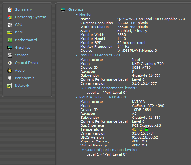Click the Summary clipboard icon

click(10, 10)
